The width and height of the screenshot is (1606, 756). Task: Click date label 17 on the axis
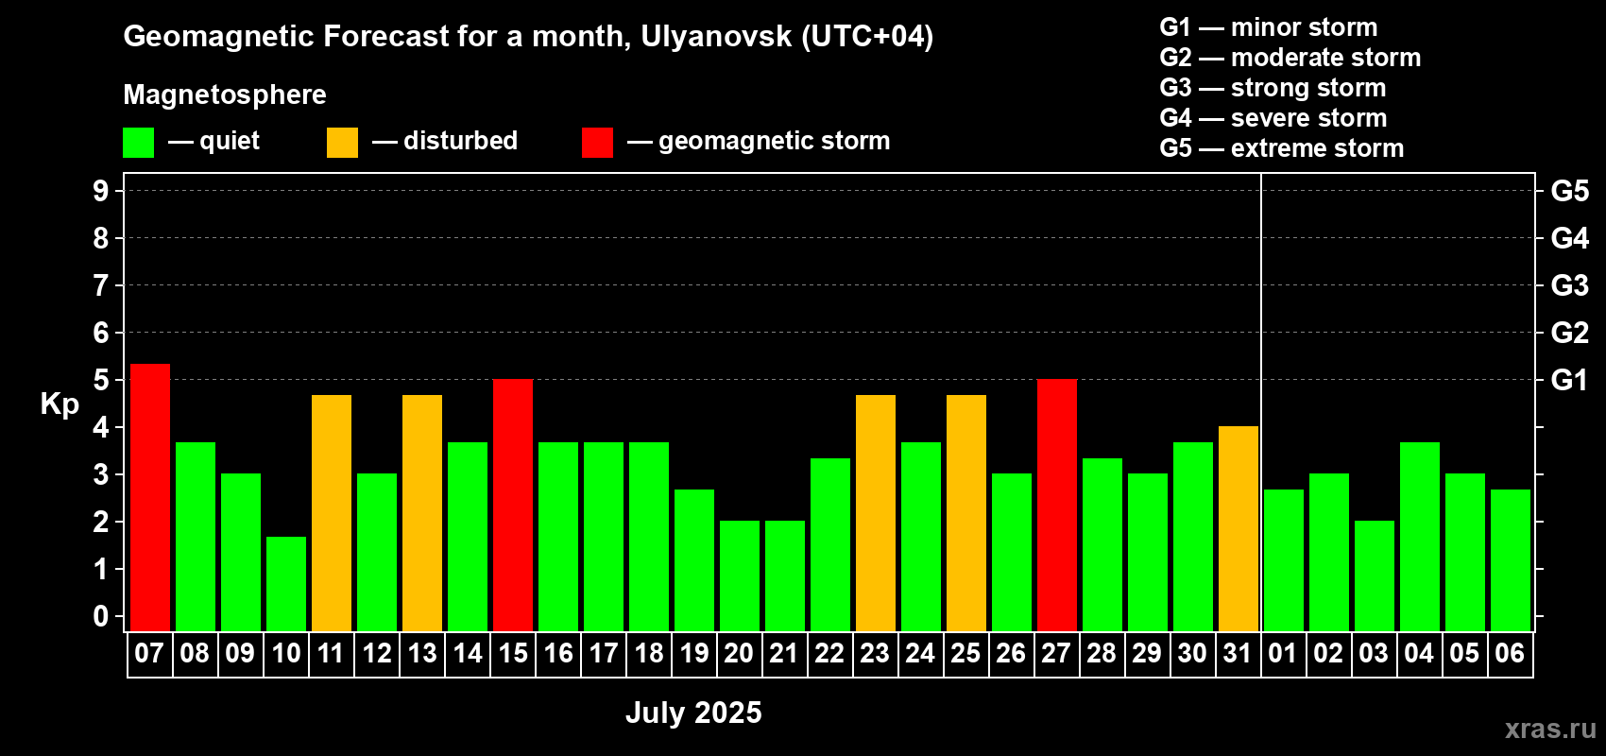click(x=603, y=653)
